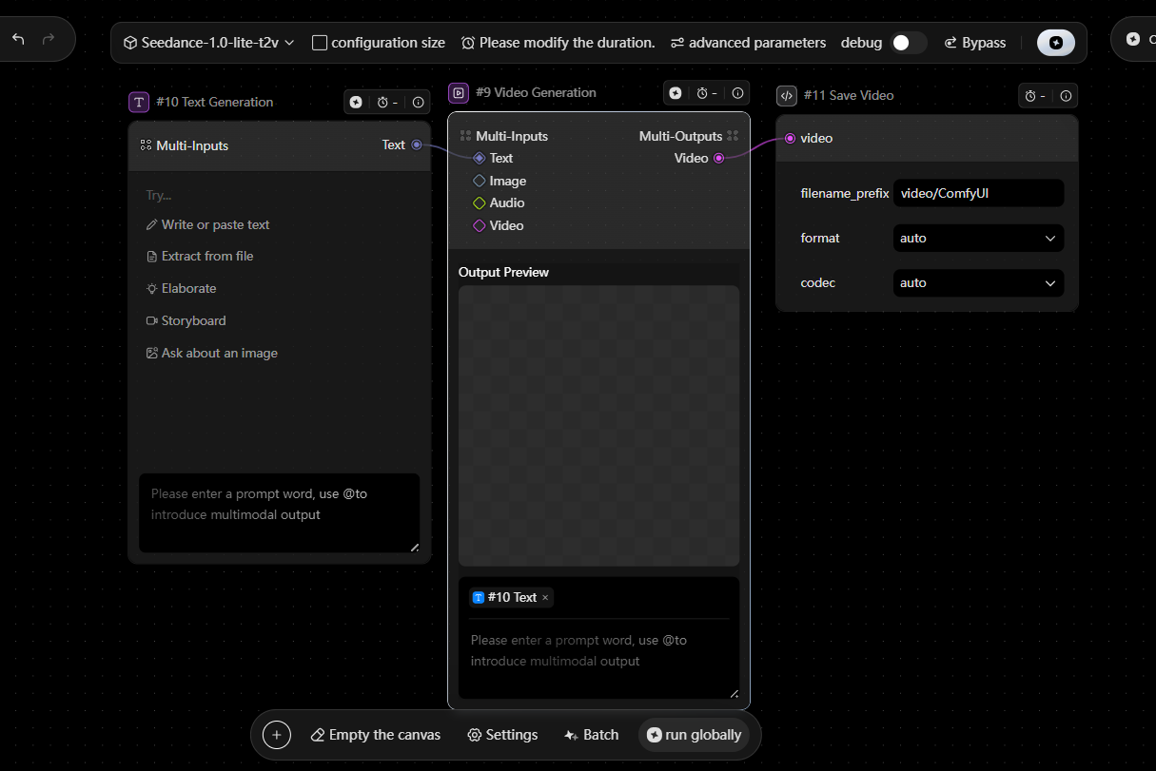This screenshot has height=771, width=1156.
Task: Click the plus add-node button
Action: point(277,735)
